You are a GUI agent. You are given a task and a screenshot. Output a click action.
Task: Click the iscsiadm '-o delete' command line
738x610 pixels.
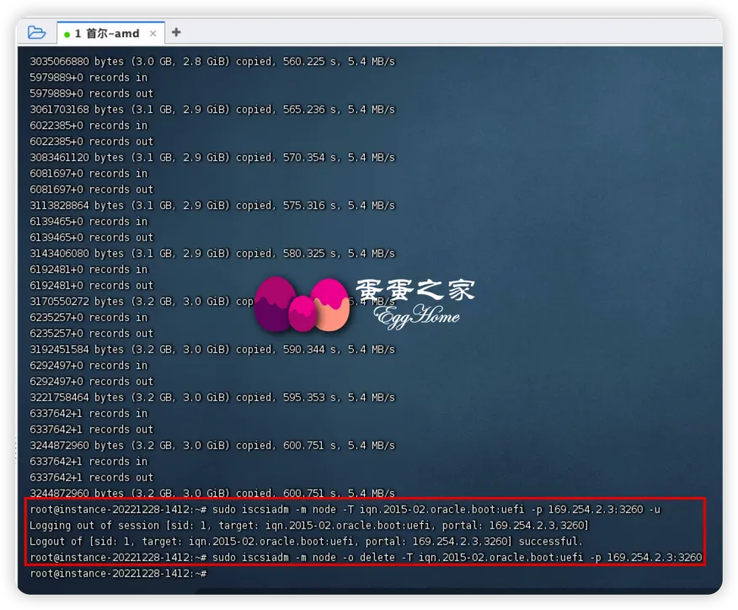[366, 558]
